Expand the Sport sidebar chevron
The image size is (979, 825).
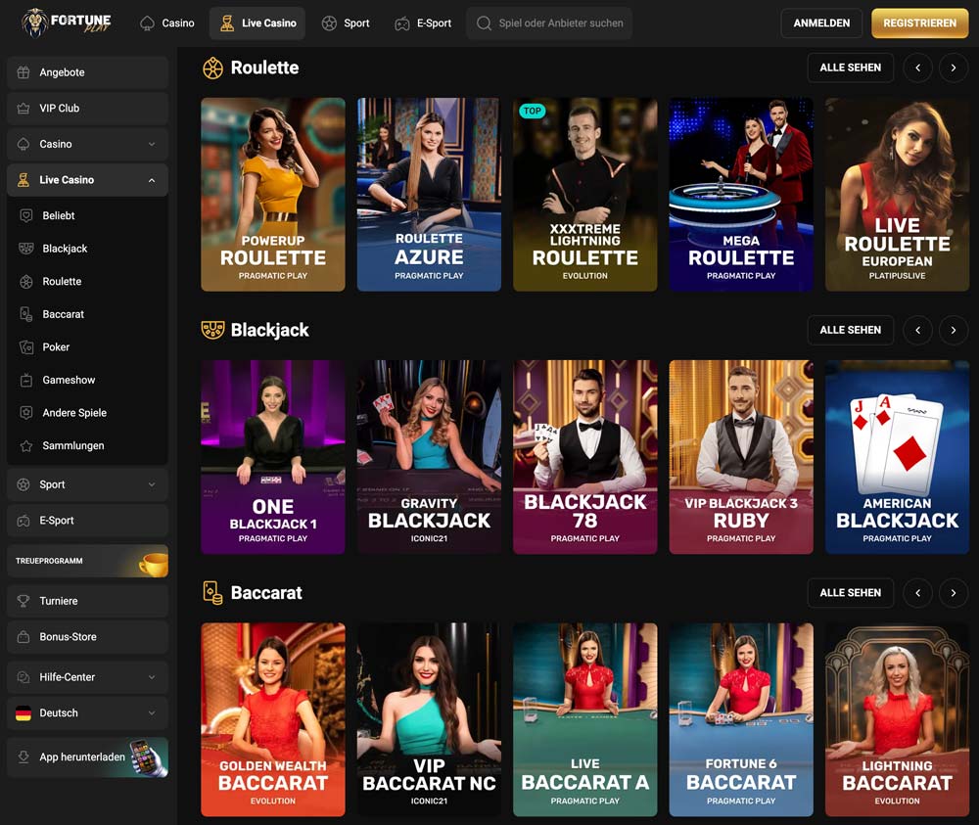click(152, 484)
